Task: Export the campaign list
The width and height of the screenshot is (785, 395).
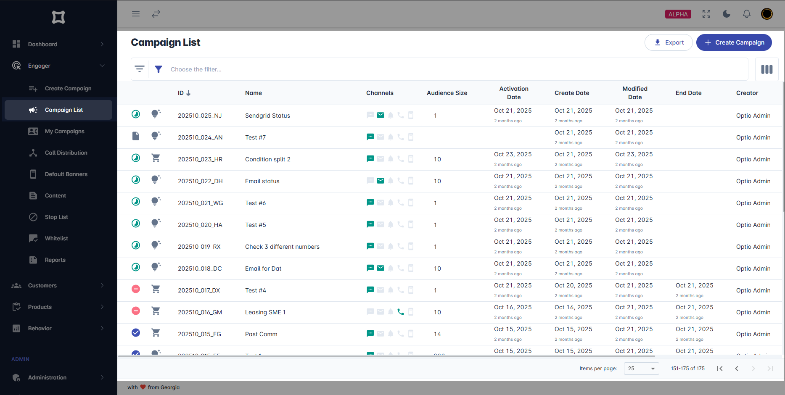Action: point(669,42)
